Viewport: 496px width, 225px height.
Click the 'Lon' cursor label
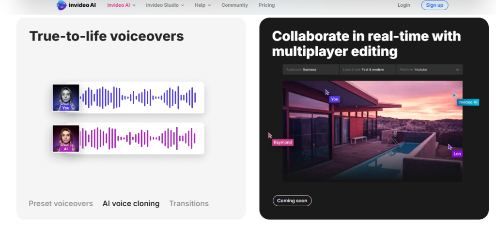point(457,154)
